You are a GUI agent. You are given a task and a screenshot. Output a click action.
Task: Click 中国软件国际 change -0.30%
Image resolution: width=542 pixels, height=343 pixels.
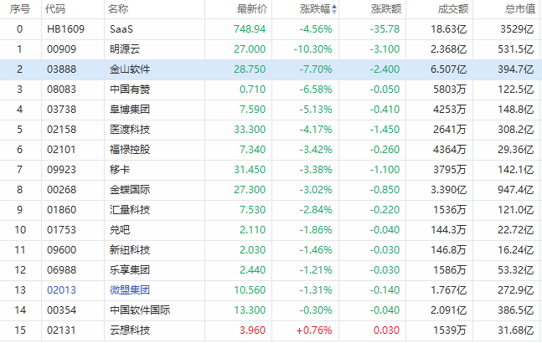point(316,310)
